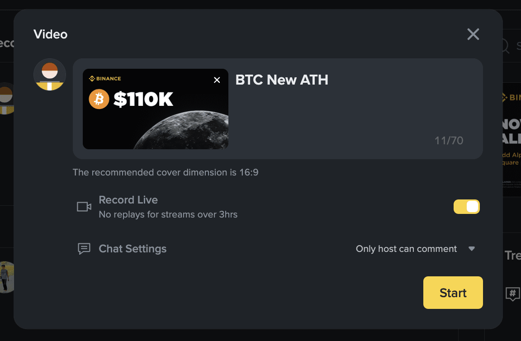Click the Binance logo on cover image
The width and height of the screenshot is (521, 341).
105,79
